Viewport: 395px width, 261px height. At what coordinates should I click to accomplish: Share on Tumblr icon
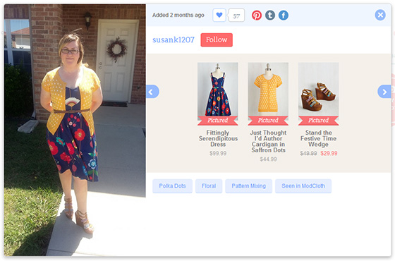pyautogui.click(x=270, y=16)
